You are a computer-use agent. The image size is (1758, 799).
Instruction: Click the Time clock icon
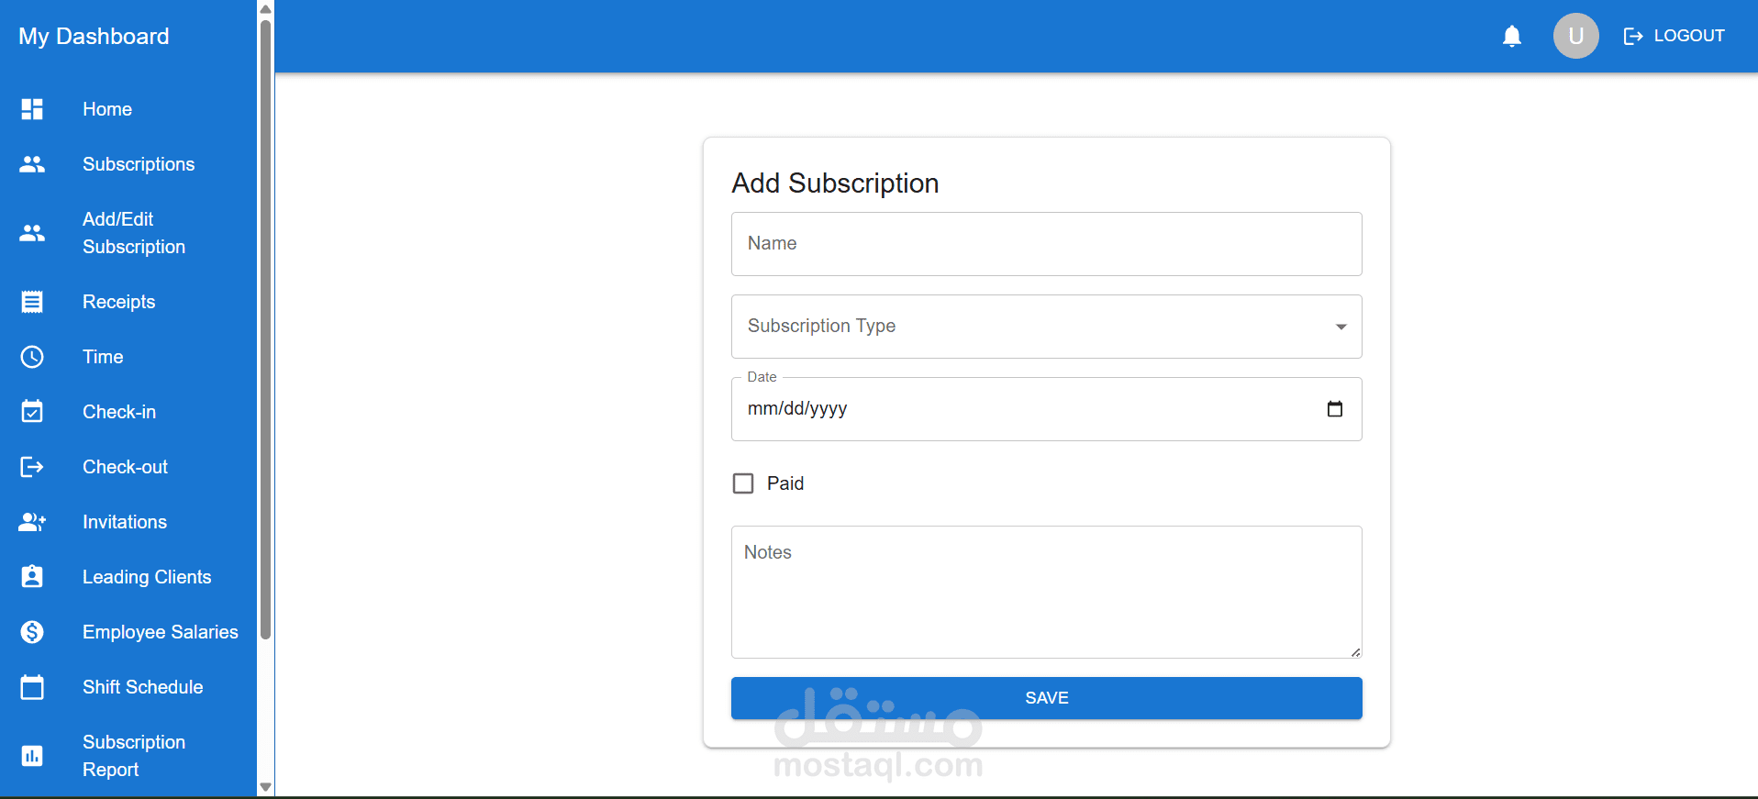click(x=32, y=357)
